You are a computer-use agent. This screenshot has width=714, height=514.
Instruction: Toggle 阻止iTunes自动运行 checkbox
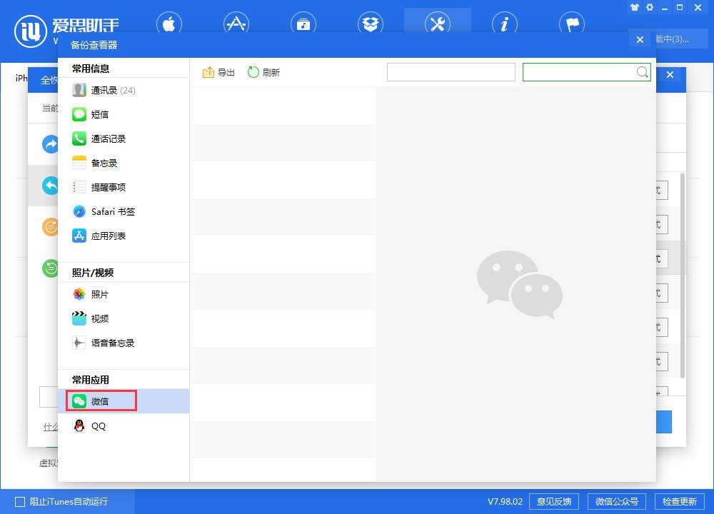(x=19, y=502)
